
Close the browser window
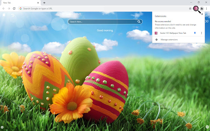tap(206, 2)
